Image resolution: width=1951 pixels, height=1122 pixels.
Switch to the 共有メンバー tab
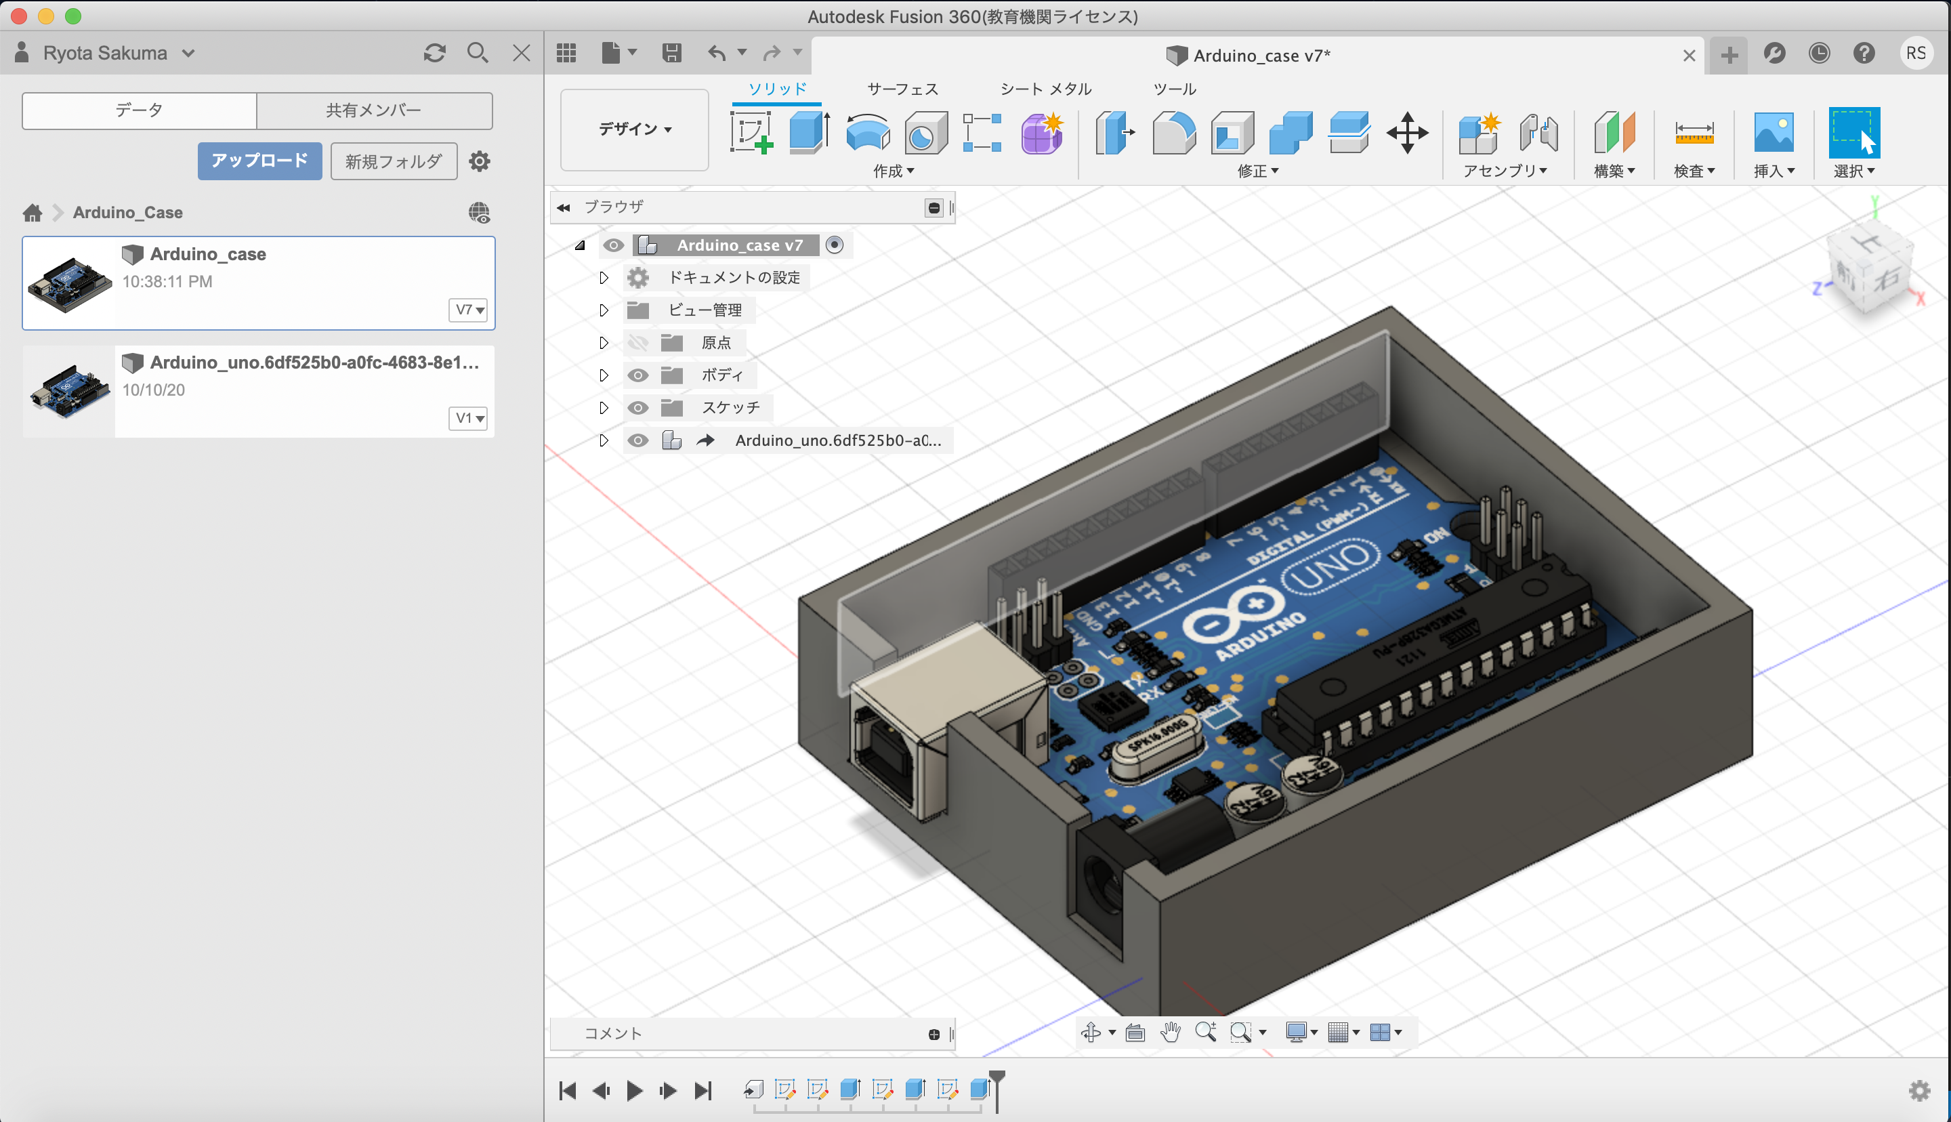pyautogui.click(x=373, y=110)
